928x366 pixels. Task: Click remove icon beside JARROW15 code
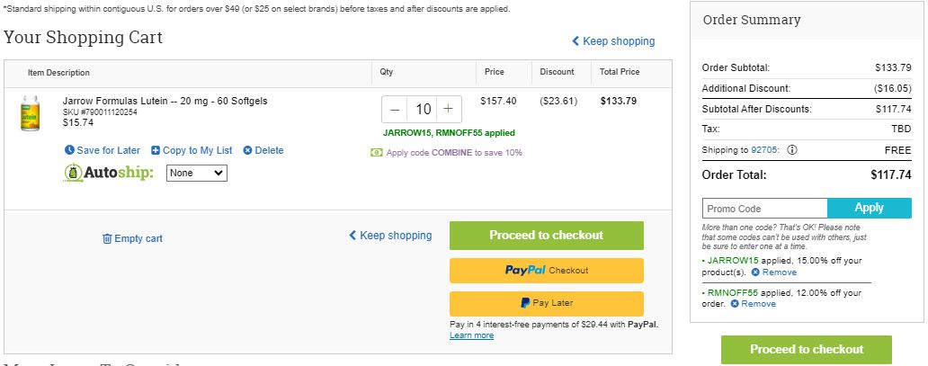click(x=755, y=272)
